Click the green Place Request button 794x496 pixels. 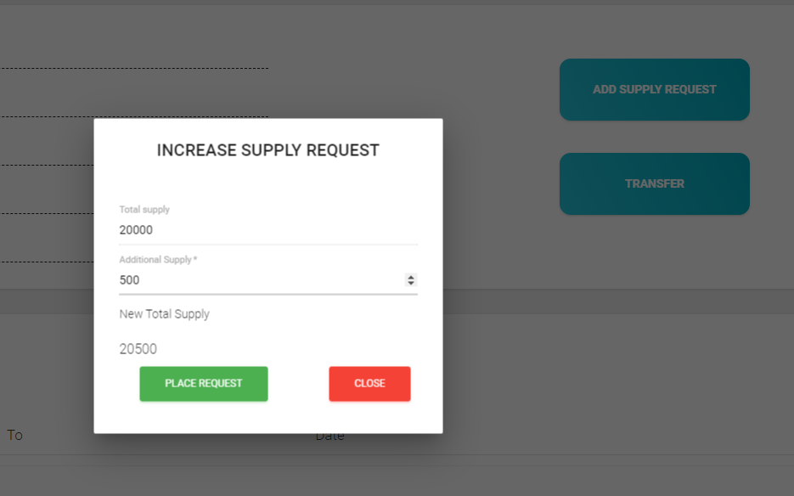(x=204, y=384)
